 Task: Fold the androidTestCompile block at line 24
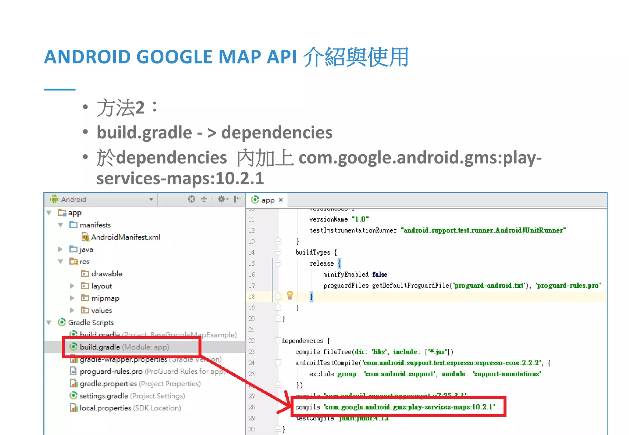(x=278, y=363)
